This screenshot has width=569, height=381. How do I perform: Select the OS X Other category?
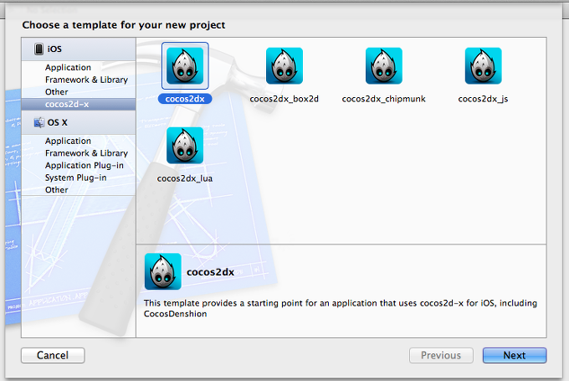click(57, 190)
